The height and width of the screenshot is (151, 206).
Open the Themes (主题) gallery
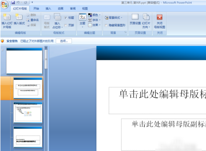click(82, 20)
